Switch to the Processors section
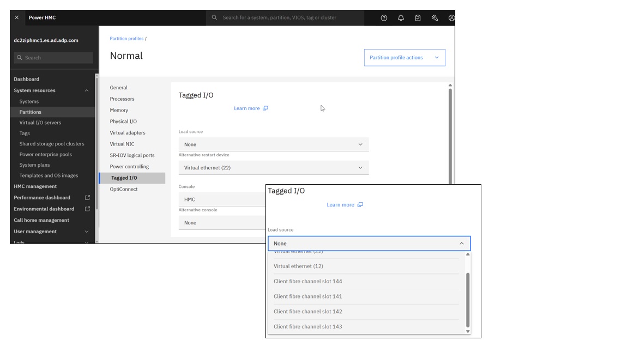 click(122, 99)
